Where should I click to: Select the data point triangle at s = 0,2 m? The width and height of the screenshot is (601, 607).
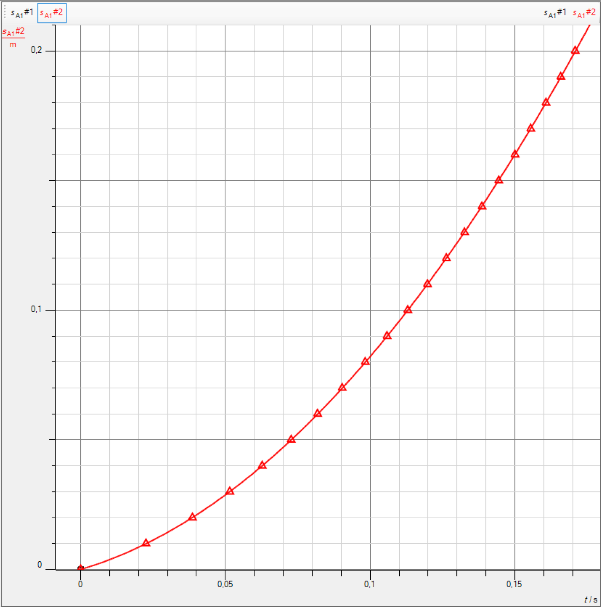(575, 50)
